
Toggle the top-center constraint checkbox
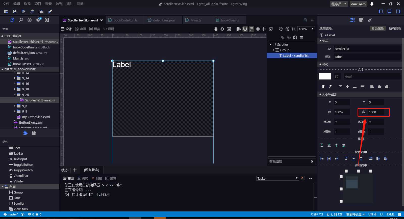(359, 171)
